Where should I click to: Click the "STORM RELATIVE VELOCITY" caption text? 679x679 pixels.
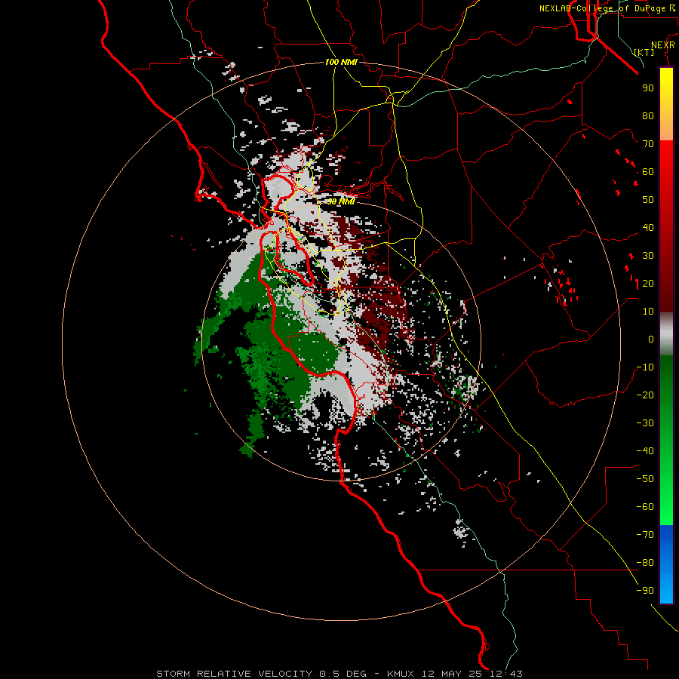pyautogui.click(x=234, y=674)
